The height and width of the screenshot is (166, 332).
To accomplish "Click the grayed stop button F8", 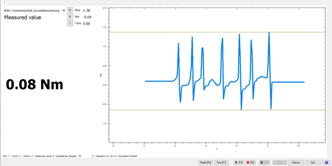I will click(264, 163).
